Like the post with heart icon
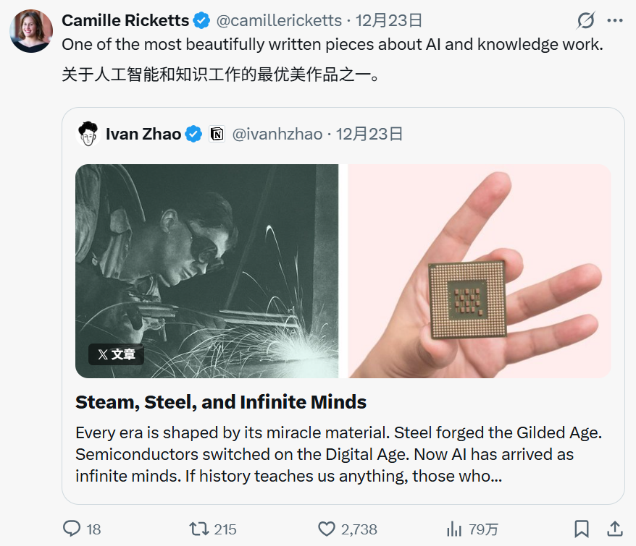 coord(327,529)
